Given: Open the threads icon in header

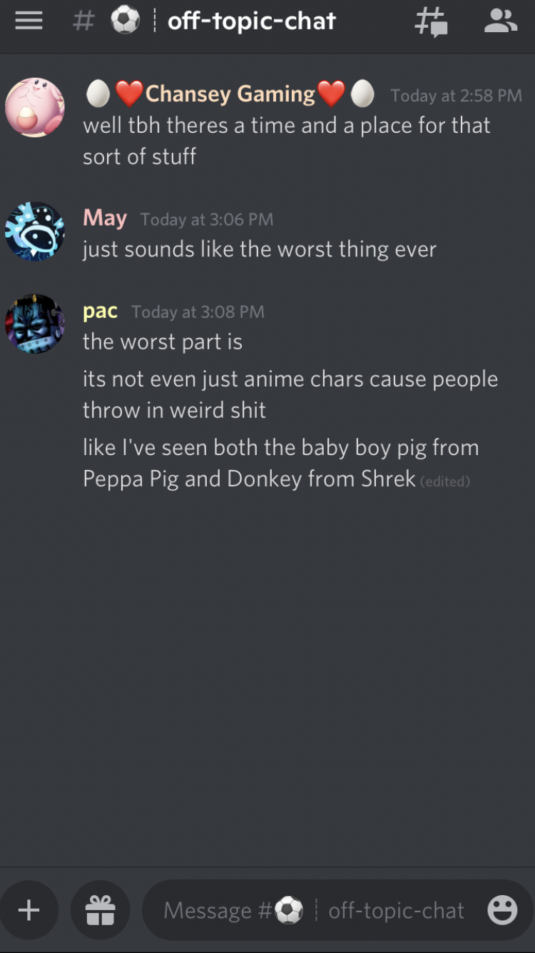Looking at the screenshot, I should (x=432, y=21).
